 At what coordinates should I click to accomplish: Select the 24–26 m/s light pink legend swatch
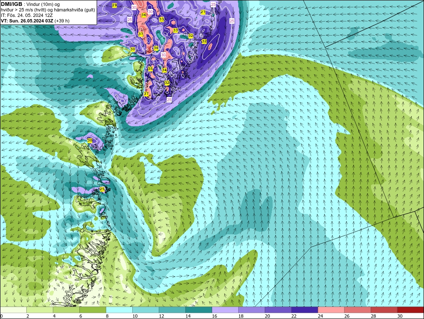tap(331, 310)
